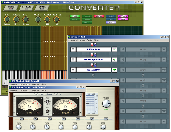The width and height of the screenshot is (171, 132).
Task: Click the Vel. Point knob
Action: [x=57, y=19]
